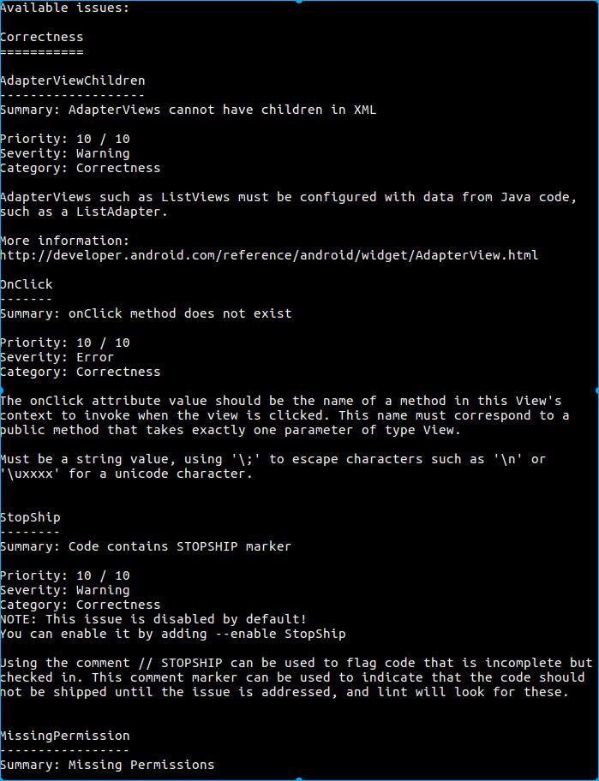Viewport: 599px width, 781px height.
Task: Click the "More information:" label
Action: click(x=65, y=241)
